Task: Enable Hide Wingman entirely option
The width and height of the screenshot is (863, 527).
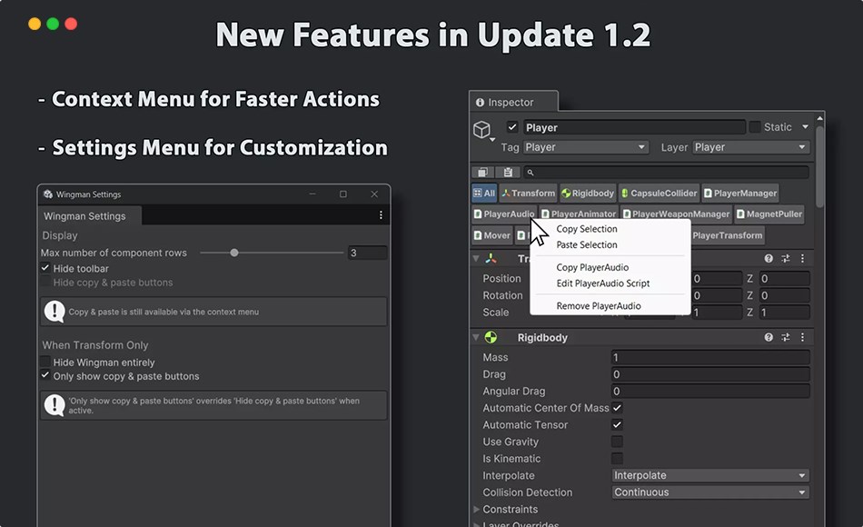Action: (x=45, y=363)
